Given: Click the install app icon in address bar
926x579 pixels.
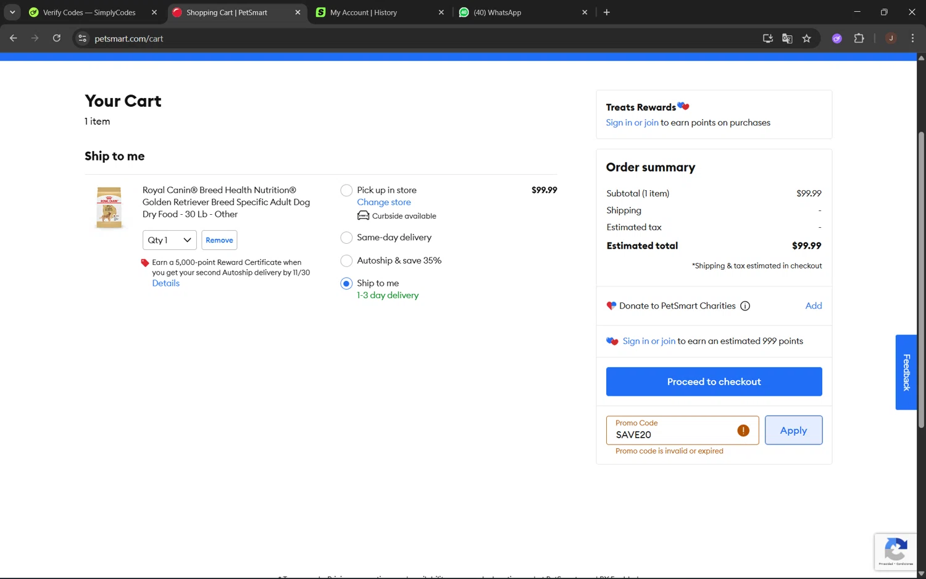Looking at the screenshot, I should (x=767, y=38).
